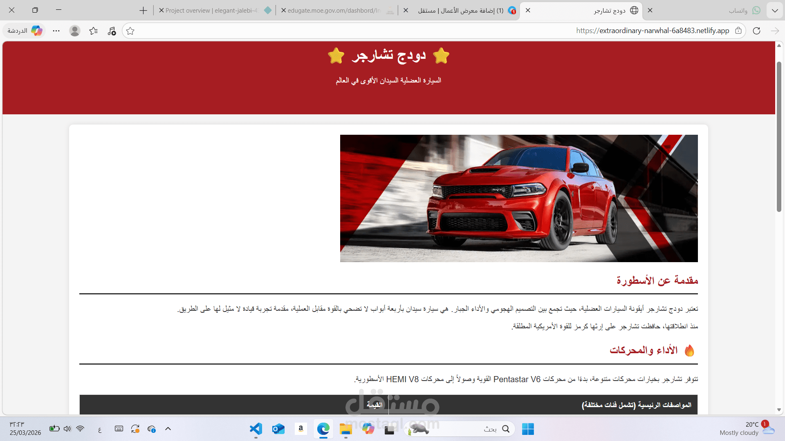Open Browser essentials via music-note icon

click(x=112, y=31)
